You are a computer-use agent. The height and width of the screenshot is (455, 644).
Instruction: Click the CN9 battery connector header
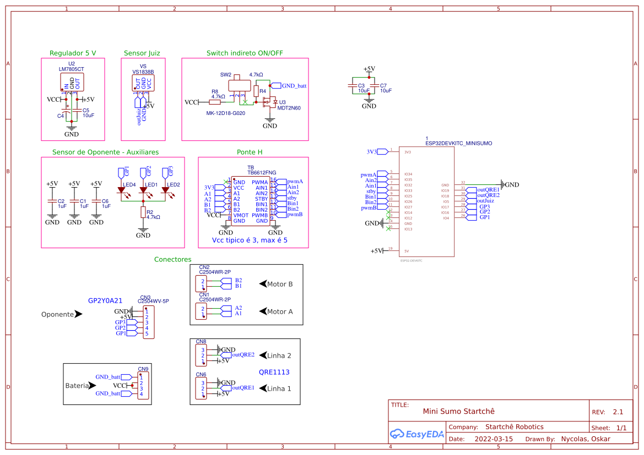(x=144, y=383)
